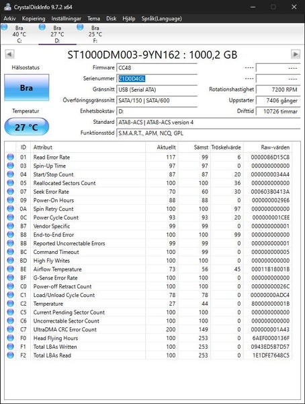Select the Current Pending Sector Count row

148,312
